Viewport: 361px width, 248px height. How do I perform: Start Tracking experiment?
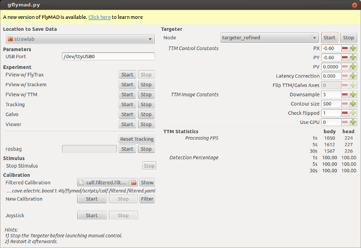[x=127, y=104]
